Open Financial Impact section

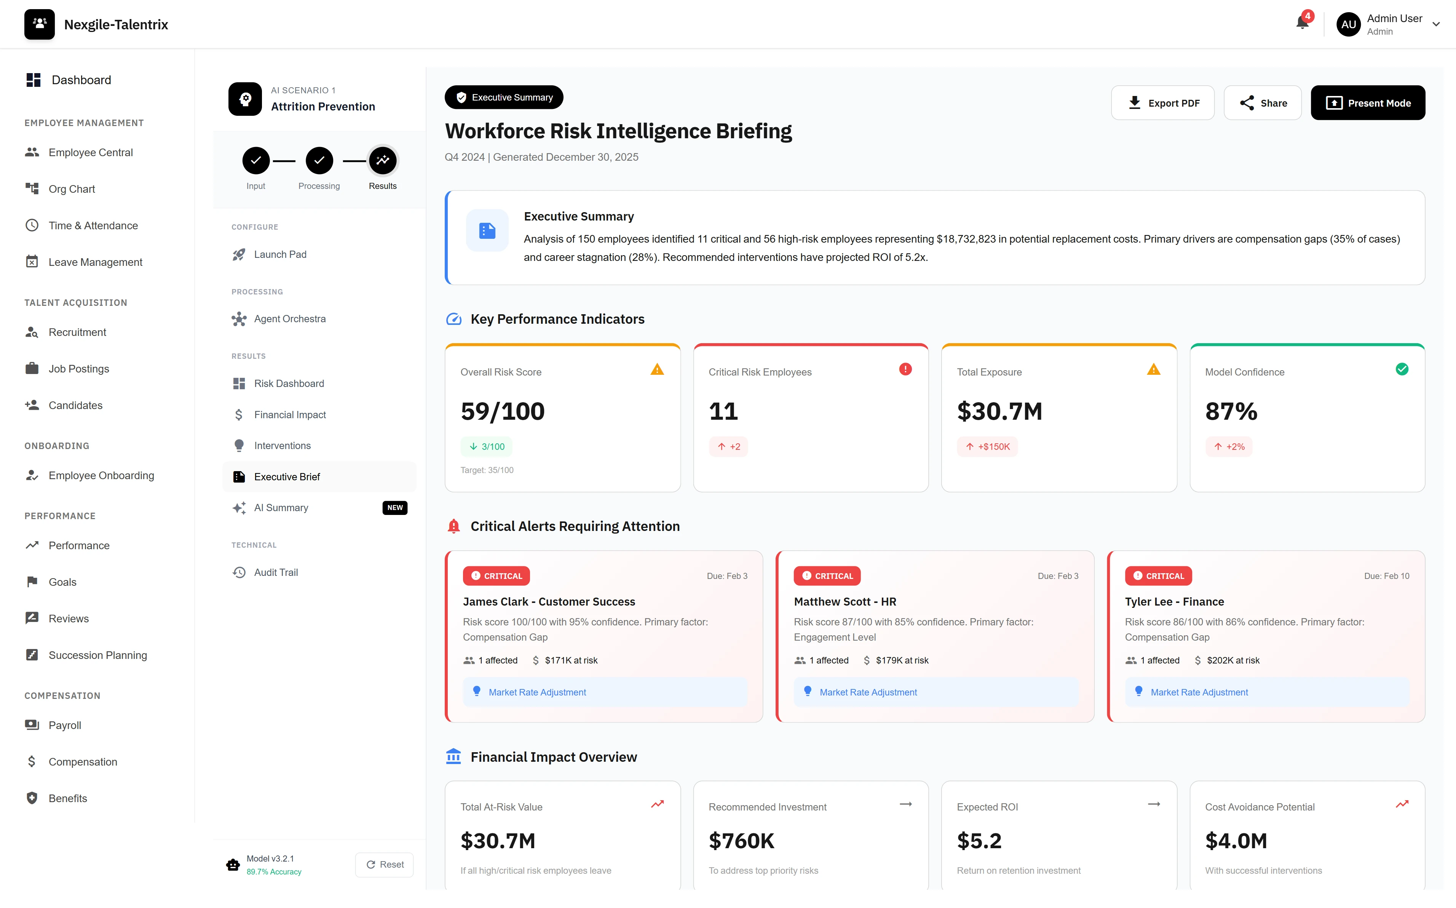(x=290, y=415)
